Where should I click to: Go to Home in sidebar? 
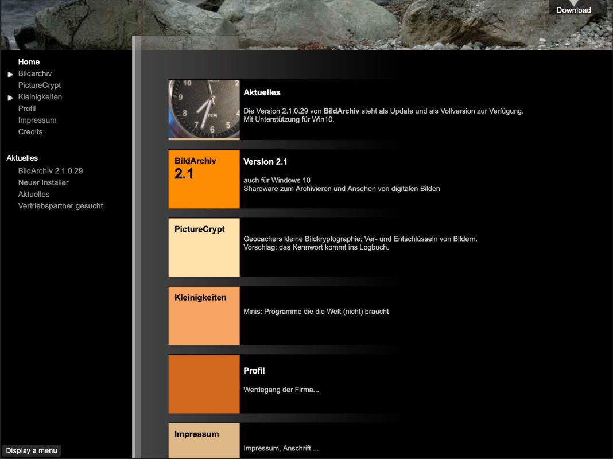pos(29,62)
